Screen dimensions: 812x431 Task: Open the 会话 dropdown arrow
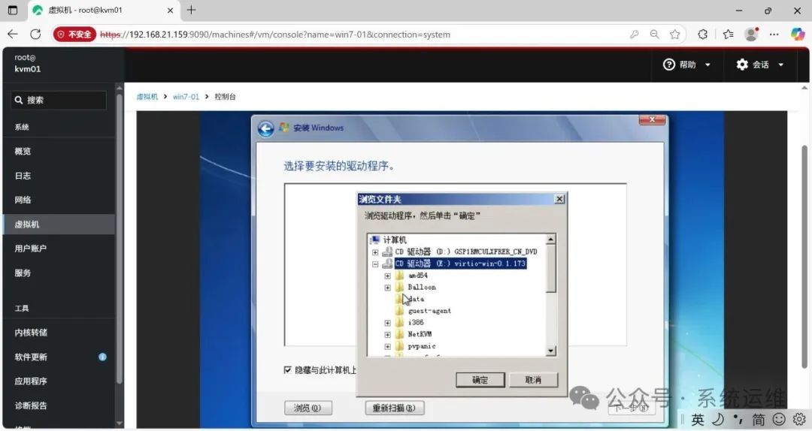781,65
